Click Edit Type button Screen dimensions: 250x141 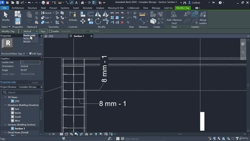click(x=36, y=54)
